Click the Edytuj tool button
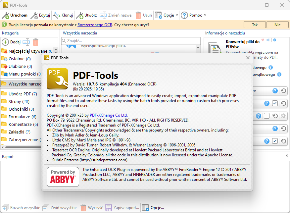The height and width of the screenshot is (213, 290). [x=40, y=15]
